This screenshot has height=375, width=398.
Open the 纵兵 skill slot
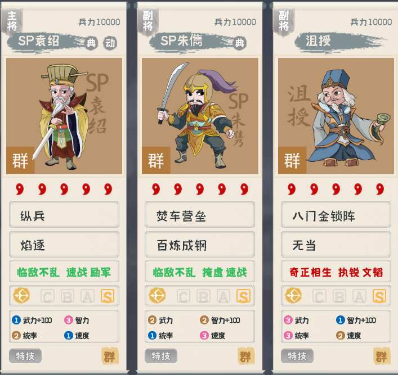pos(64,215)
